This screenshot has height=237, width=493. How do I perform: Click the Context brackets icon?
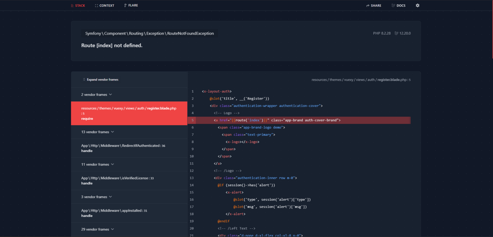(97, 6)
